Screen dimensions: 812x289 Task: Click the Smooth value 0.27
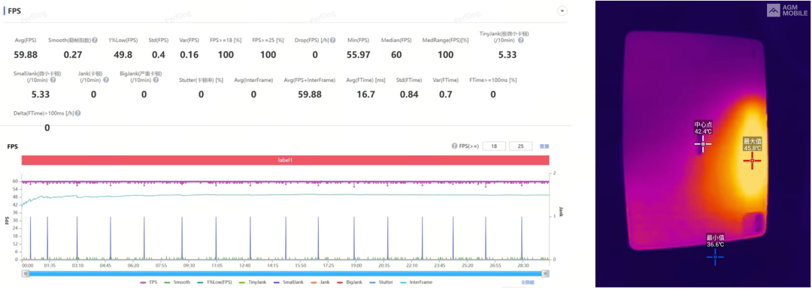(72, 54)
